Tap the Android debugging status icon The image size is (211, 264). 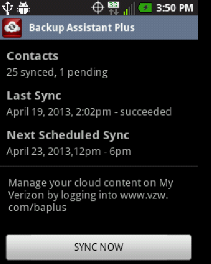[x=24, y=8]
